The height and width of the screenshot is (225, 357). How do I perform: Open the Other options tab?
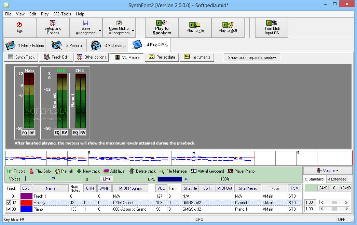(92, 57)
